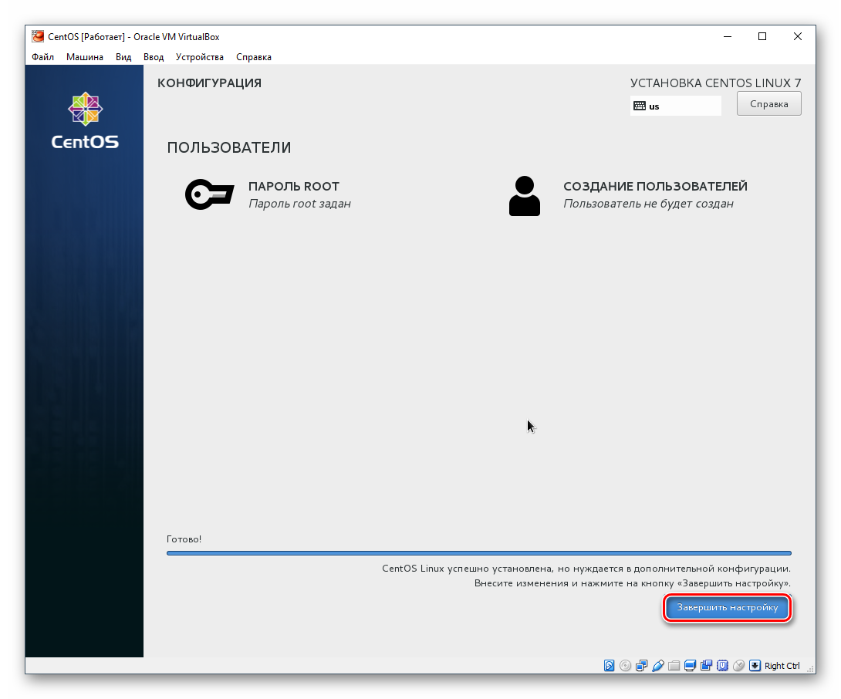Screen dimensions: 841x699
Task: Open СОЗДАНИЕ ПОЛЬЗОВАТЕЛЕЙ settings
Action: (x=655, y=186)
